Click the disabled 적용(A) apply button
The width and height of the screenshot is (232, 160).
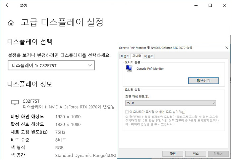(218, 154)
